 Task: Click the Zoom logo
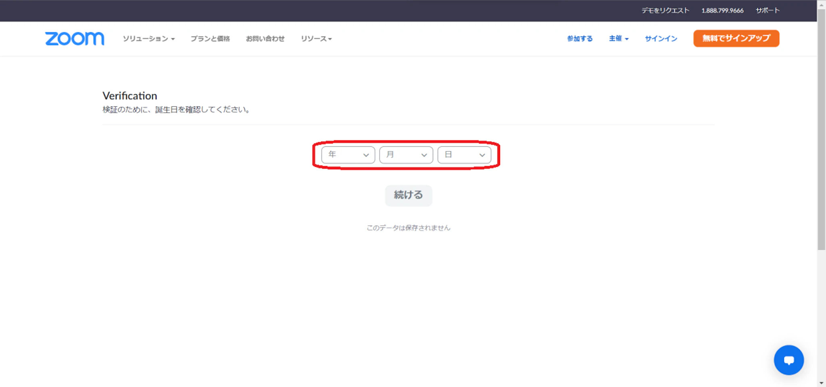[x=75, y=39]
